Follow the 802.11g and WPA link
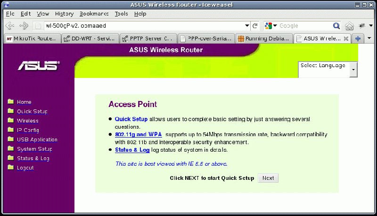 tap(139, 134)
